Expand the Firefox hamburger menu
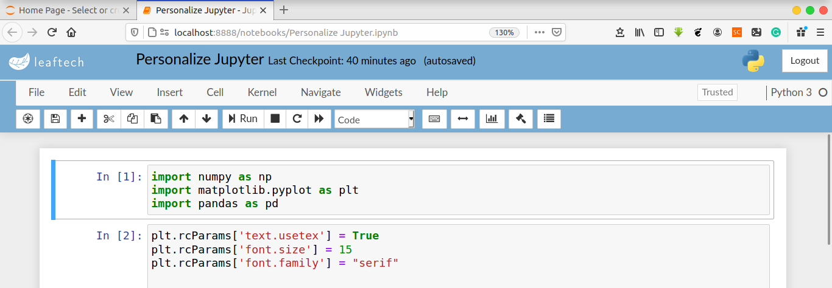Screen dimensions: 832x288 (819, 33)
